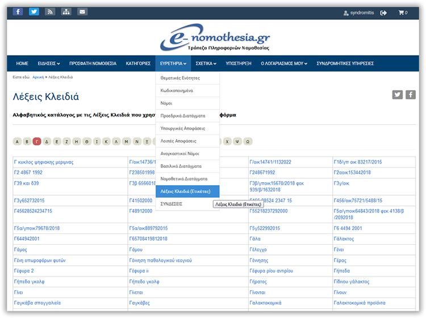
Task: Click the RSS feed icon
Action: click(50, 12)
